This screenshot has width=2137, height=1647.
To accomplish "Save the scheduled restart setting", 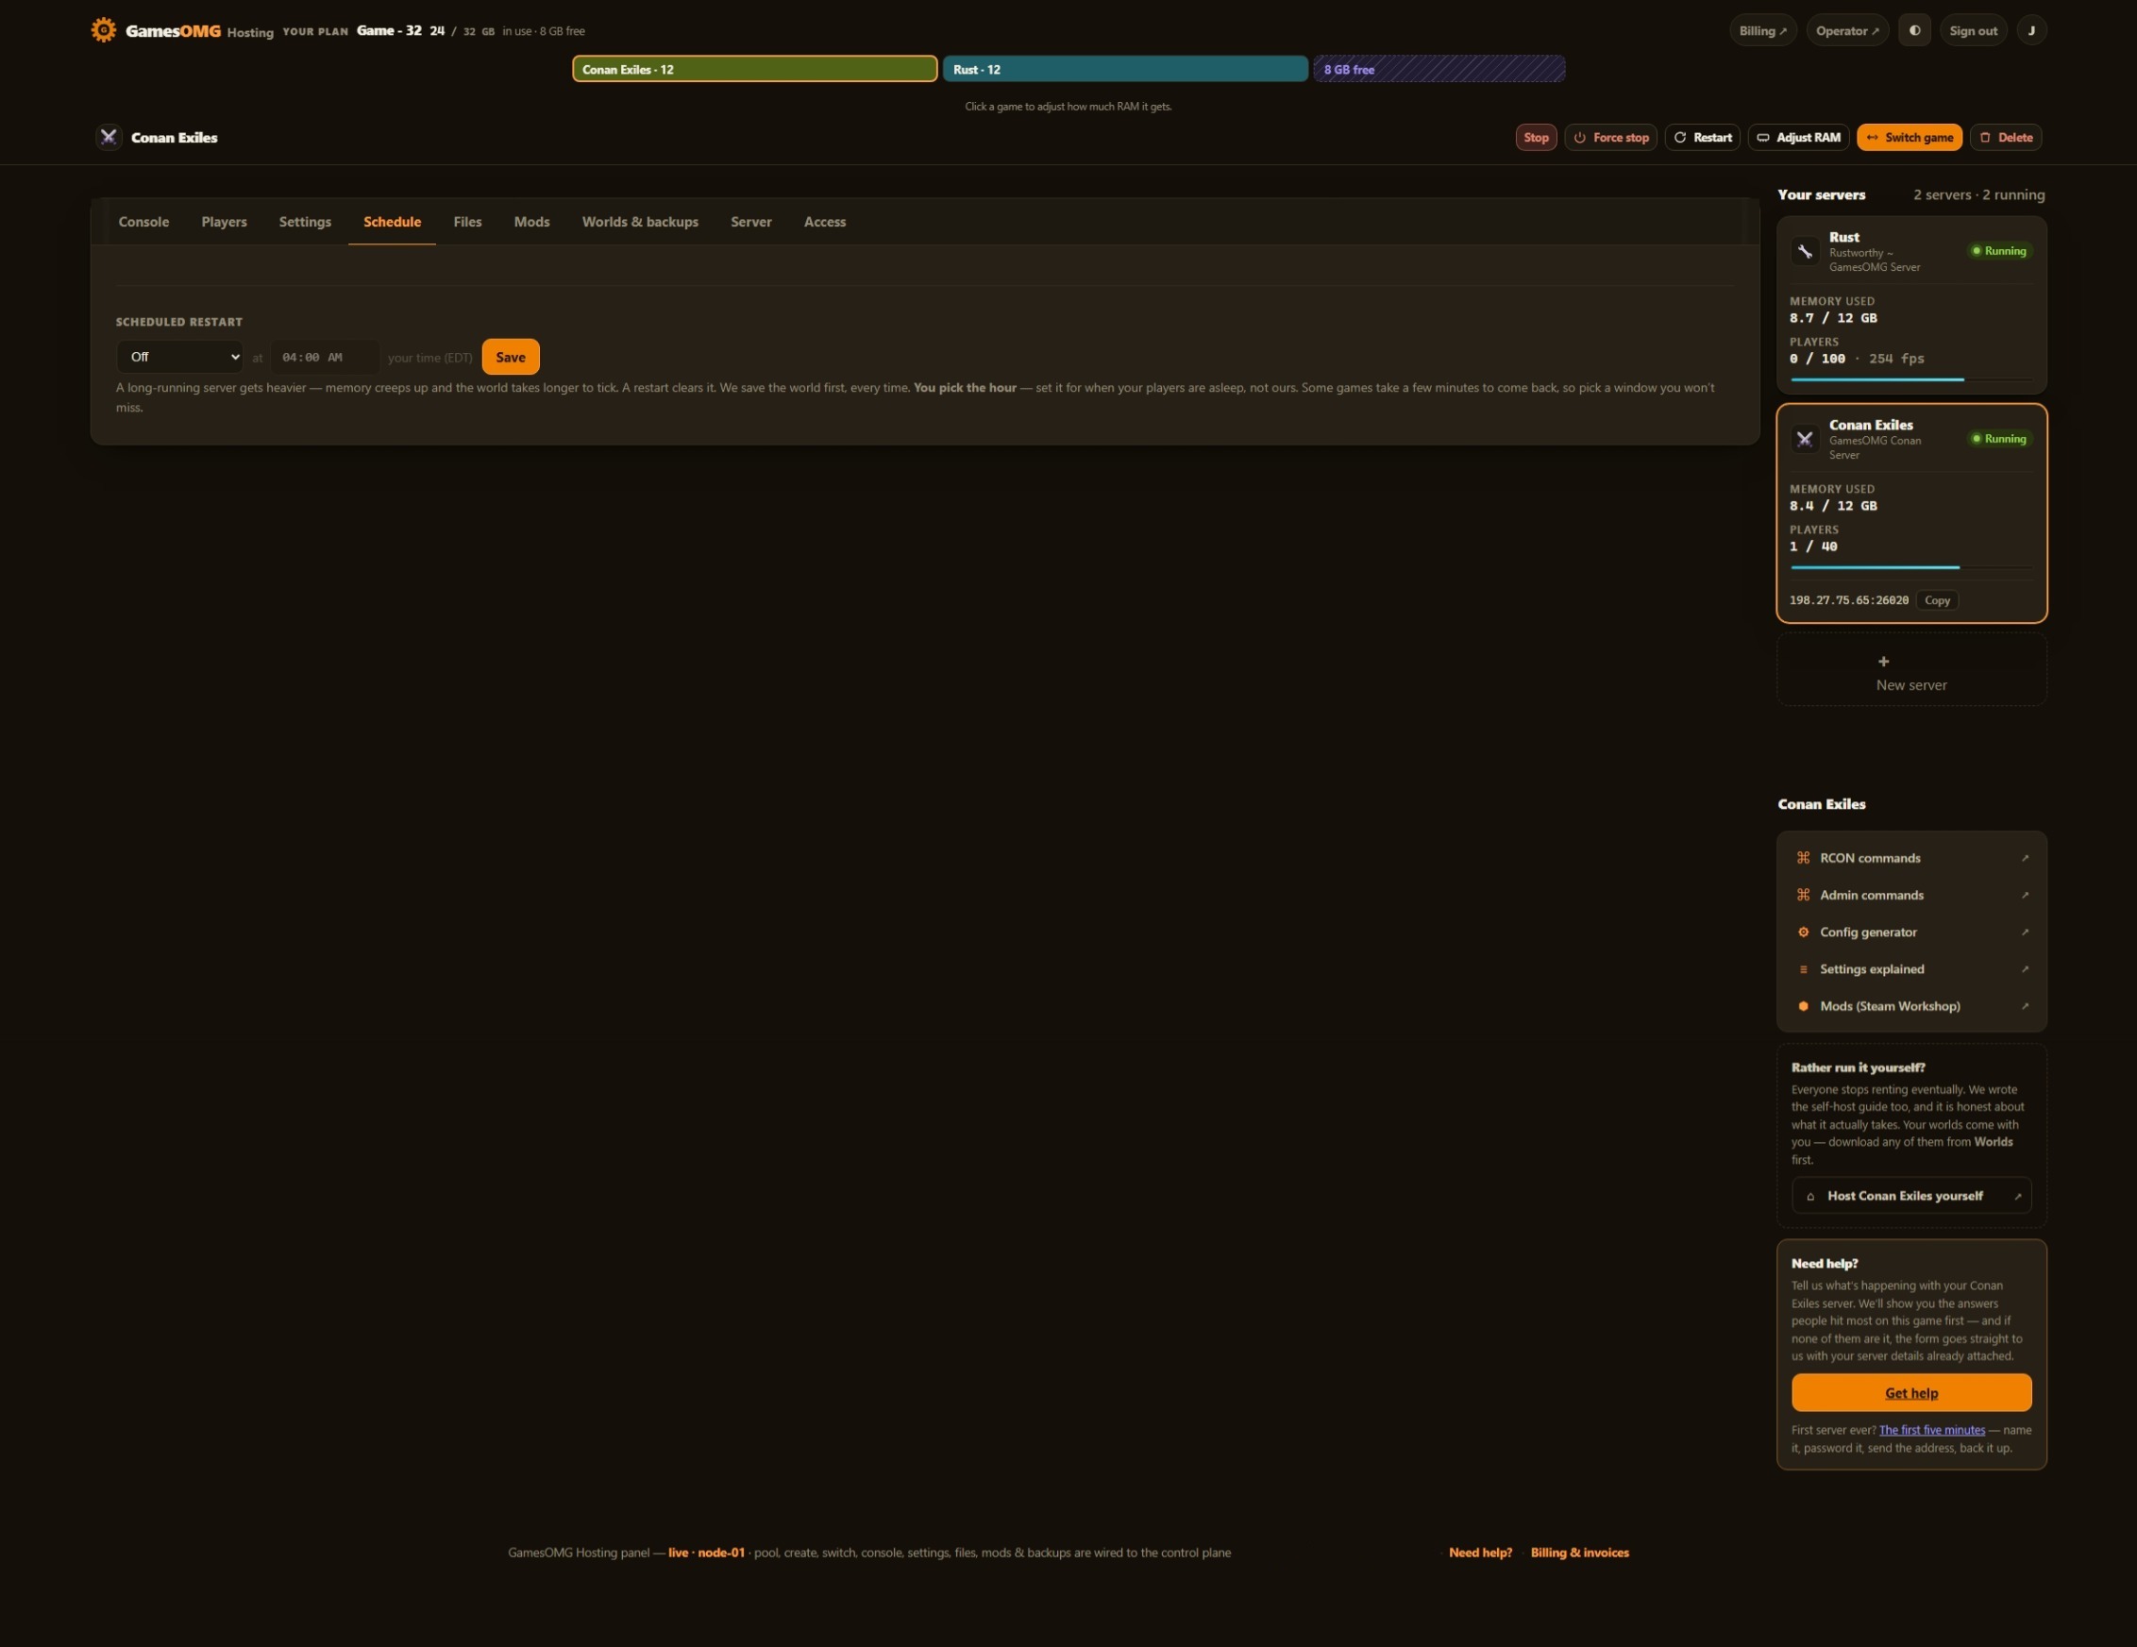I will click(511, 357).
